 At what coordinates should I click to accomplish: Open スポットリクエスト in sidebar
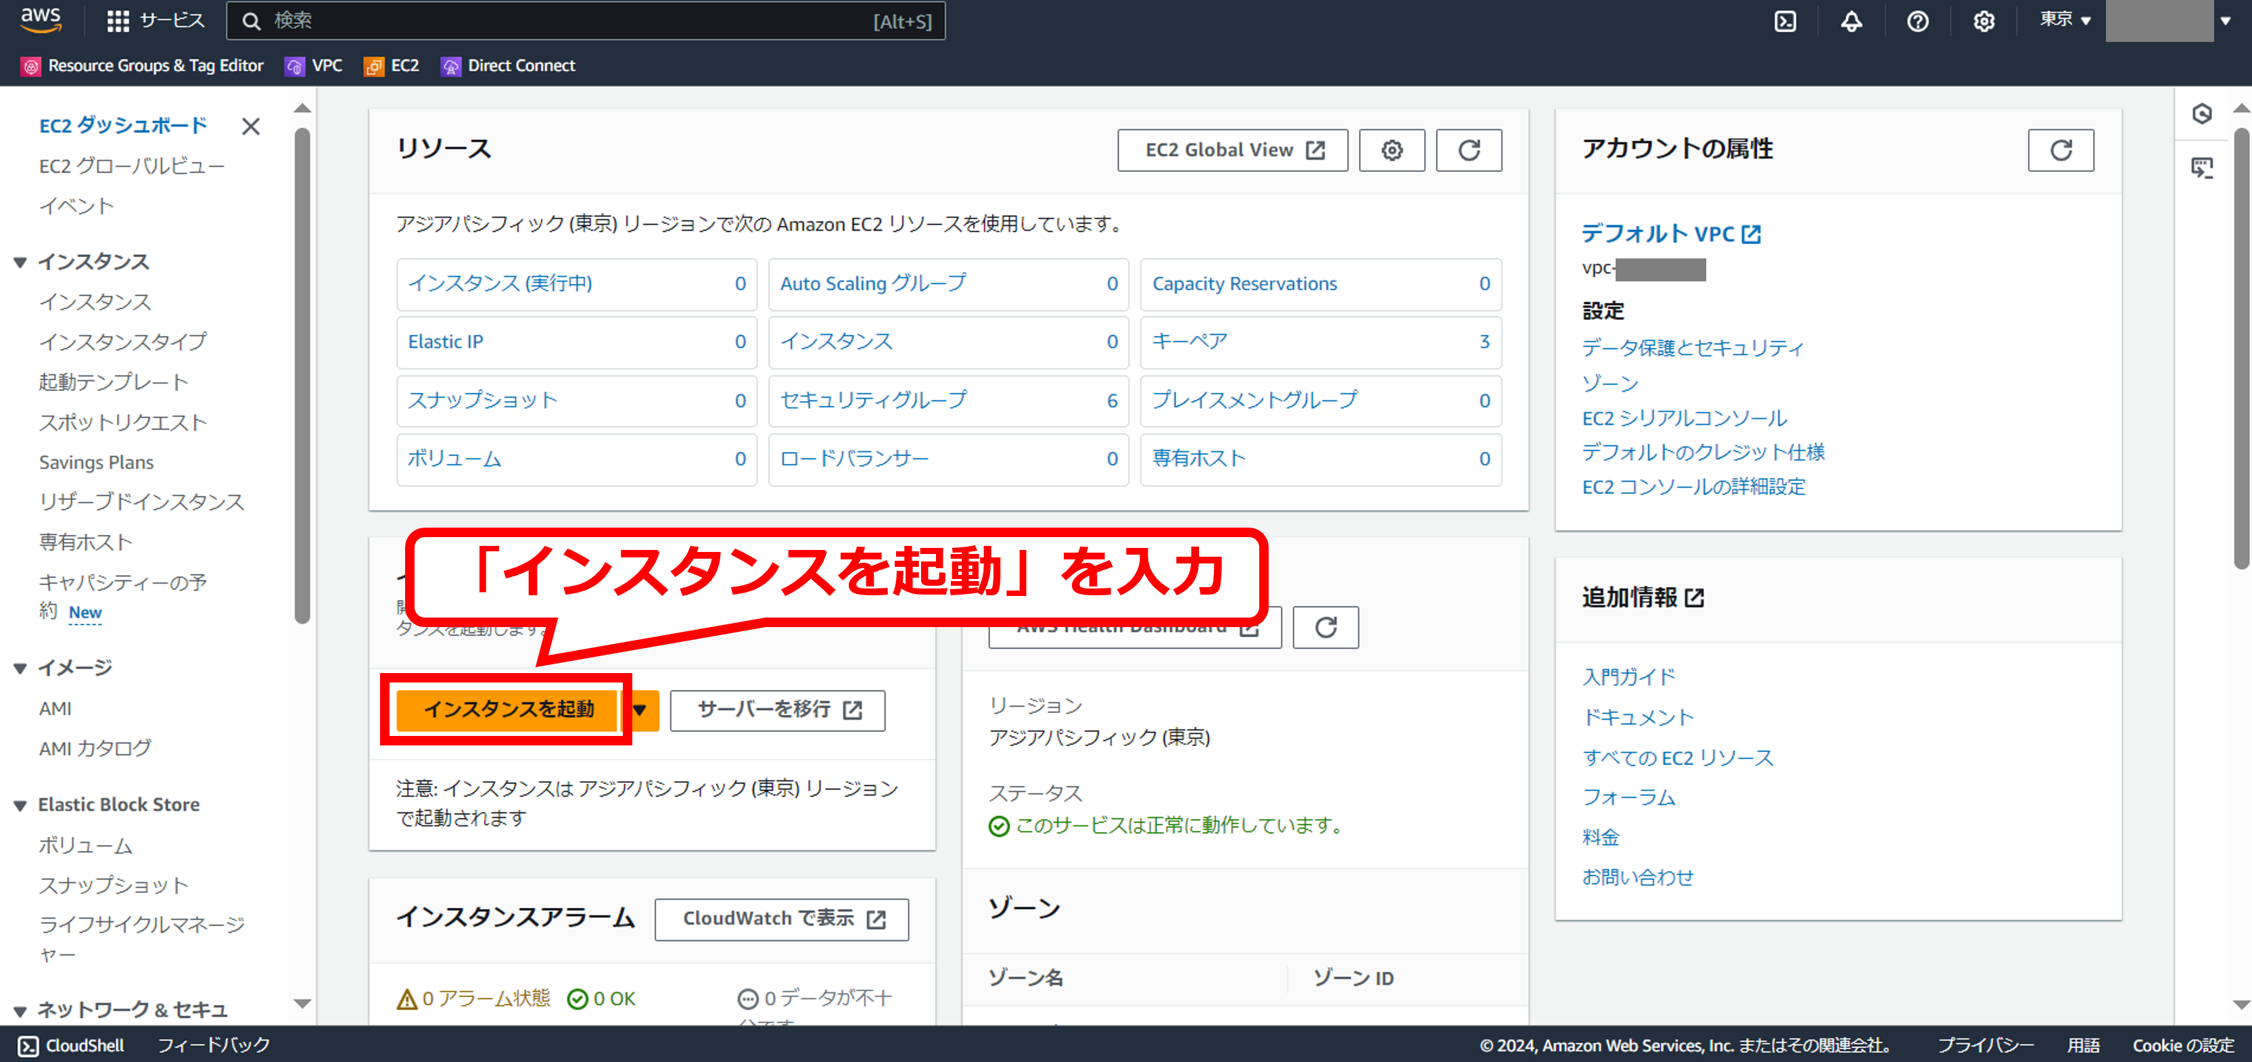pyautogui.click(x=123, y=422)
